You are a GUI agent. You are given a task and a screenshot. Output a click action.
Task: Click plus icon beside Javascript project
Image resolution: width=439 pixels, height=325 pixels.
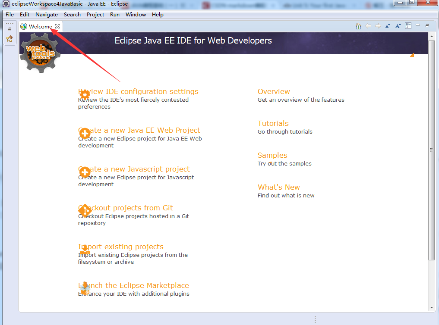point(85,172)
